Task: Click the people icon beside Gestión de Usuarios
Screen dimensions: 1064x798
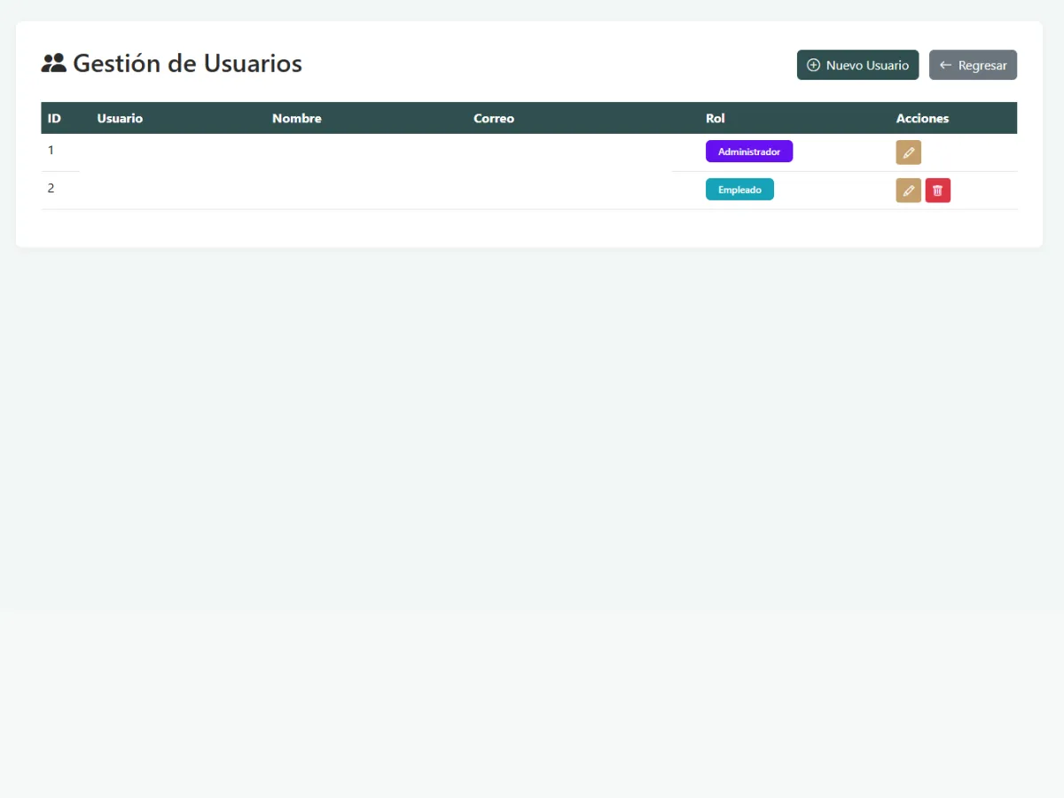Action: [x=55, y=62]
